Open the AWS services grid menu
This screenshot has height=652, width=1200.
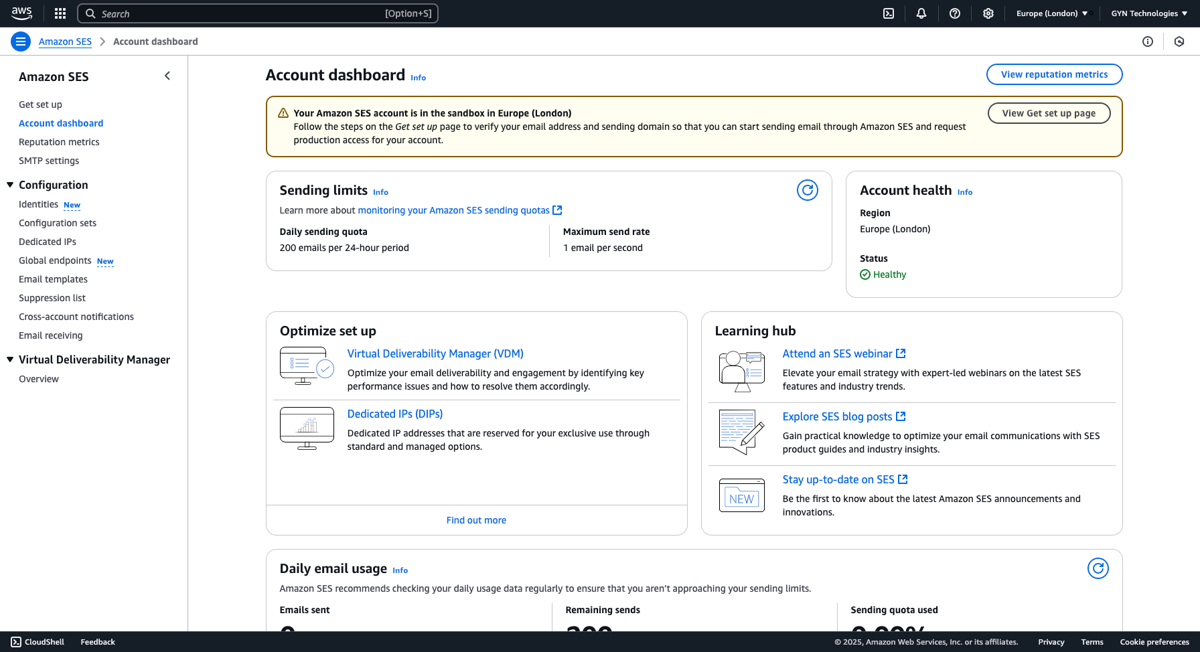click(60, 13)
